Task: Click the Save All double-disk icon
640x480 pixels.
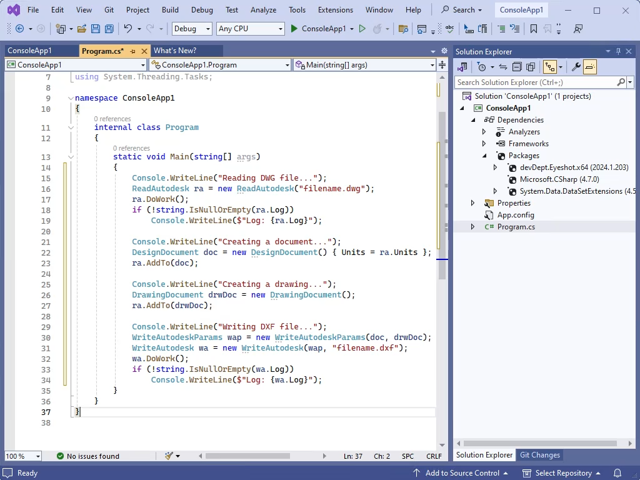Action: [x=109, y=29]
